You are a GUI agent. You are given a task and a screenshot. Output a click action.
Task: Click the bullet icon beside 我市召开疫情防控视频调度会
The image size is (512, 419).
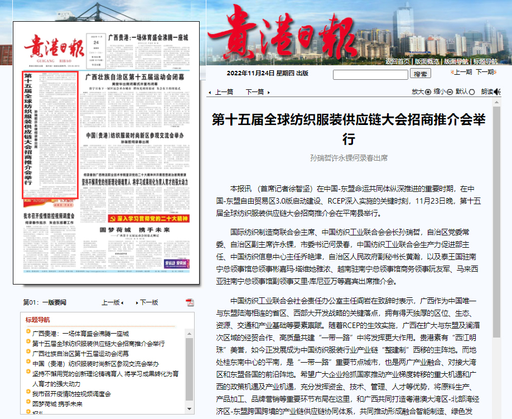pyautogui.click(x=28, y=392)
